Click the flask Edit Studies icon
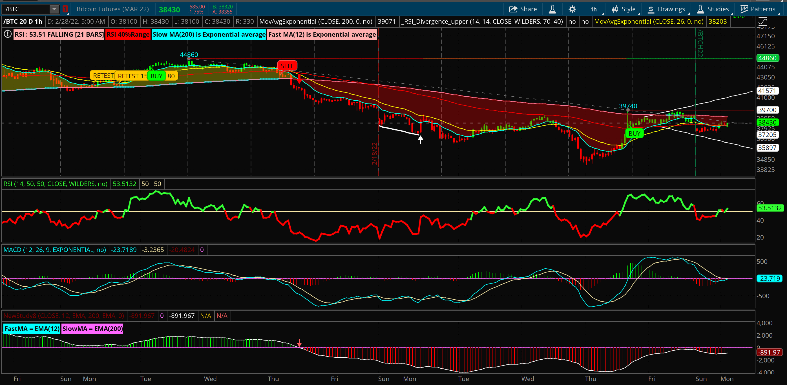The width and height of the screenshot is (787, 385). pos(552,9)
